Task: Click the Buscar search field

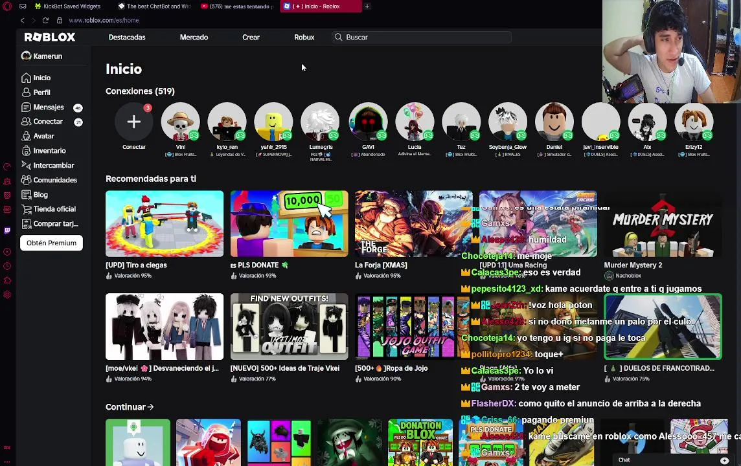Action: 422,38
